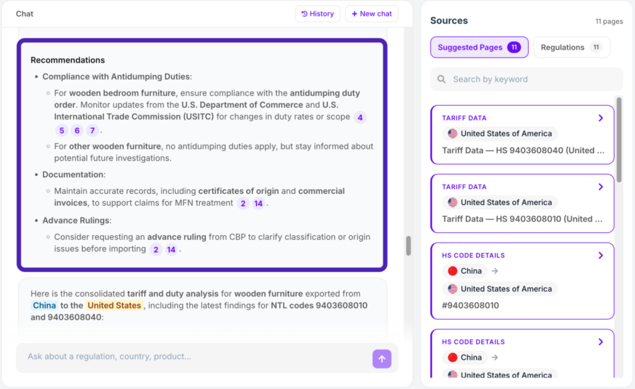The width and height of the screenshot is (635, 389).
Task: Click the Sources panel scrollbar thumb
Action: tap(619, 139)
